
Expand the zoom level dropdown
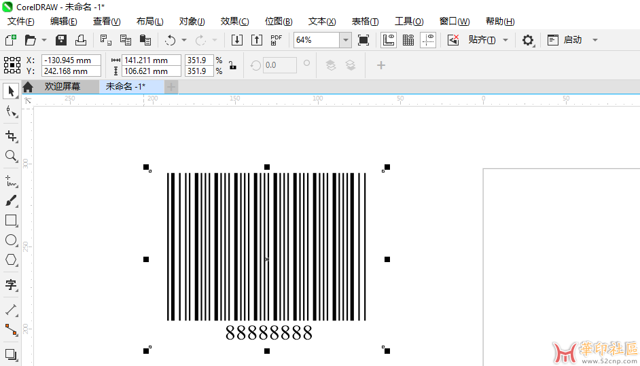(x=345, y=40)
